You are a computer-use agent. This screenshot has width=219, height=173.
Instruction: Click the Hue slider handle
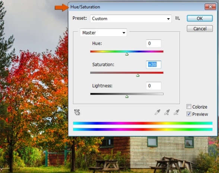pos(127,54)
